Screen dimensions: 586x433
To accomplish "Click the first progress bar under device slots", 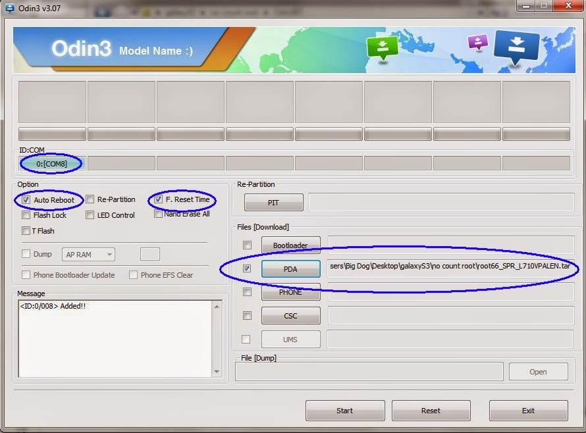I will (52, 134).
